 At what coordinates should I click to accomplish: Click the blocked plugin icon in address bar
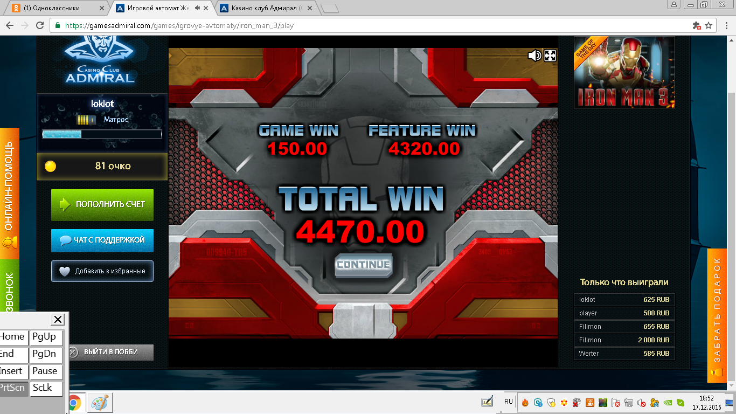696,25
